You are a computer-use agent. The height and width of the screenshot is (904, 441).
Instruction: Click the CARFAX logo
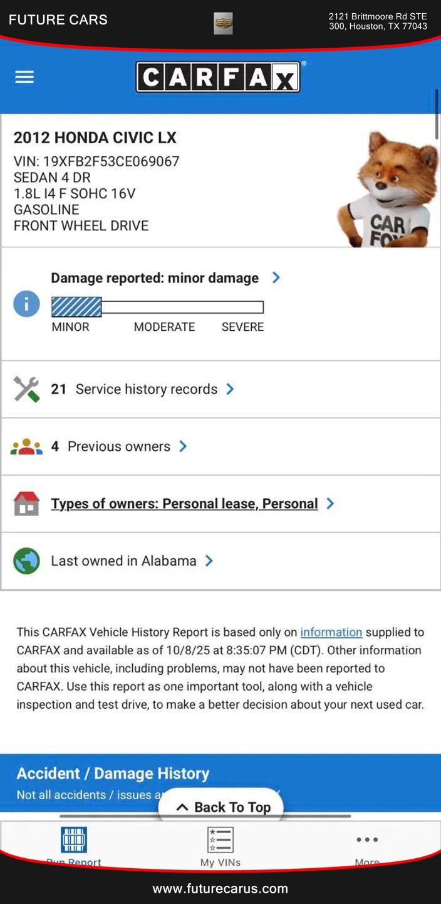[218, 77]
